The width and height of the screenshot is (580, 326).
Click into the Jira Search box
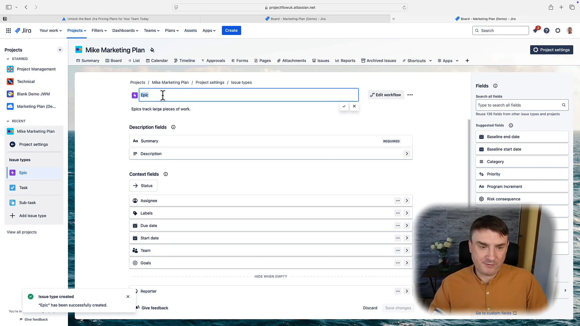click(500, 30)
